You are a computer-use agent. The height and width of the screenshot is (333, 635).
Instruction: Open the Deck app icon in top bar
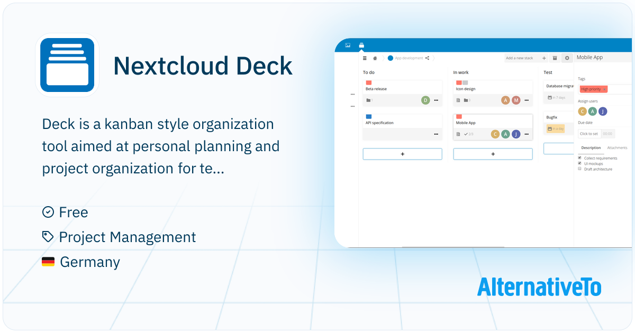(x=361, y=45)
